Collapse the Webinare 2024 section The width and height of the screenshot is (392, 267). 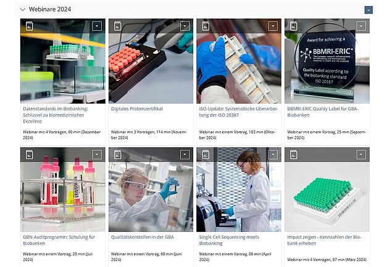click(x=23, y=9)
